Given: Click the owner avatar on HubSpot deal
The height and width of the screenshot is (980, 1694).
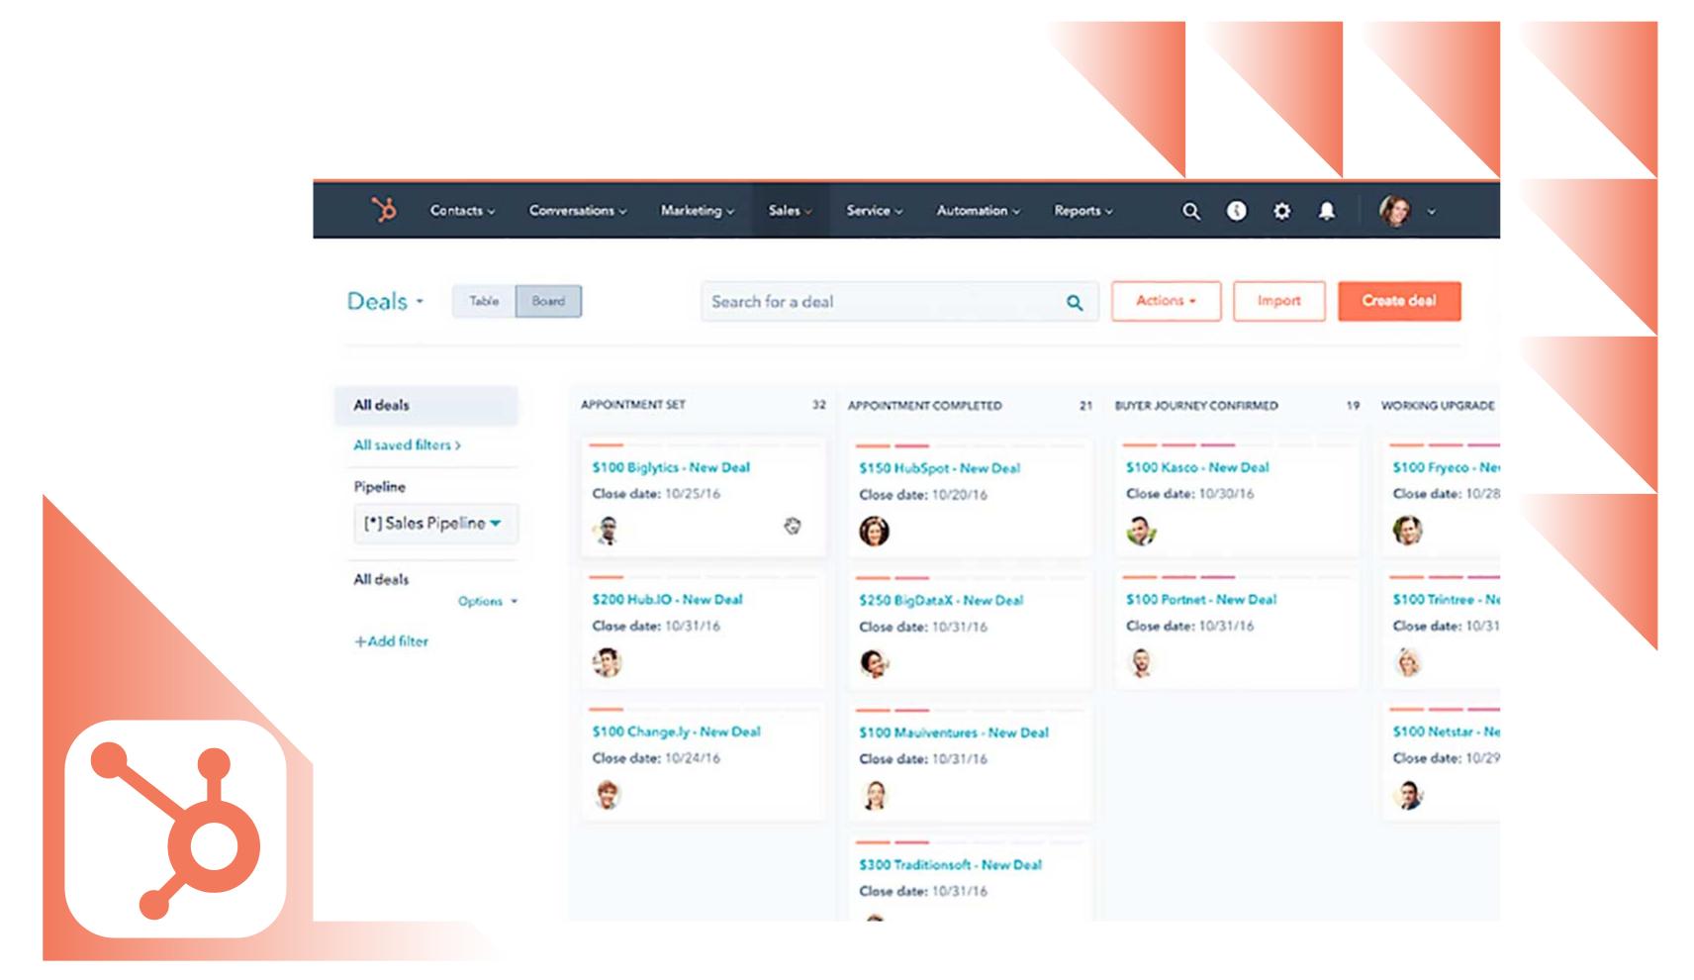Looking at the screenshot, I should [874, 532].
